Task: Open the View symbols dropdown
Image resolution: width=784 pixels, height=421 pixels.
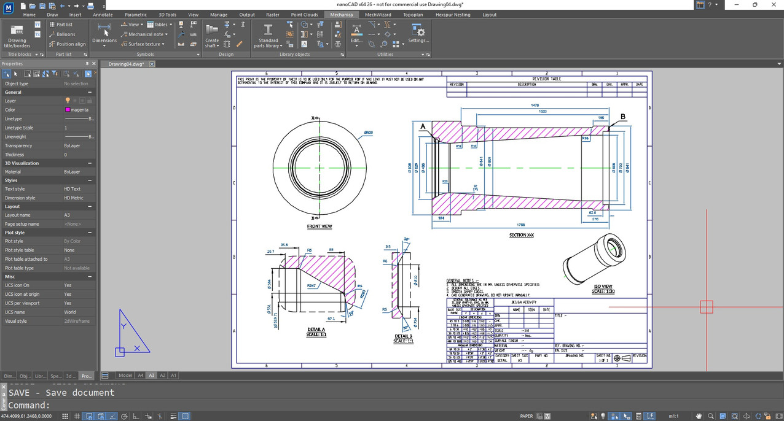Action: pyautogui.click(x=131, y=25)
